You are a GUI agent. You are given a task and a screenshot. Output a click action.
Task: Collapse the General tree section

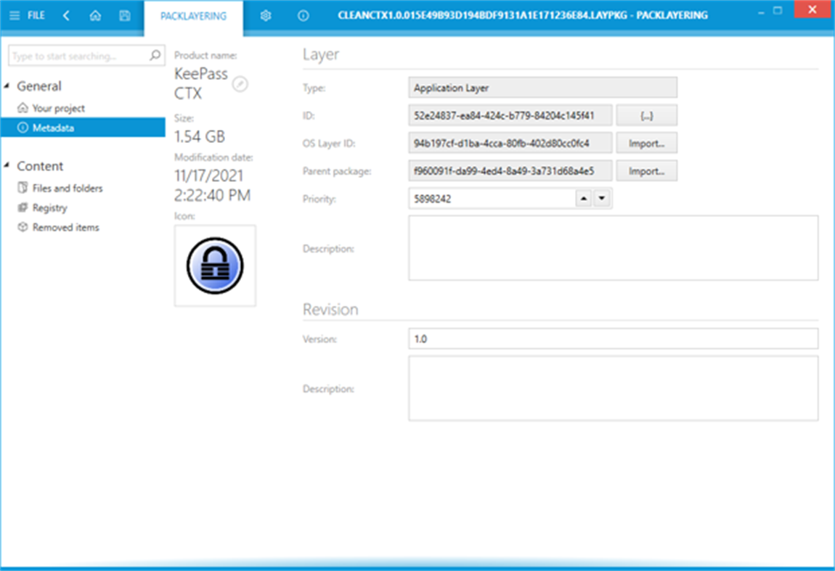click(7, 86)
